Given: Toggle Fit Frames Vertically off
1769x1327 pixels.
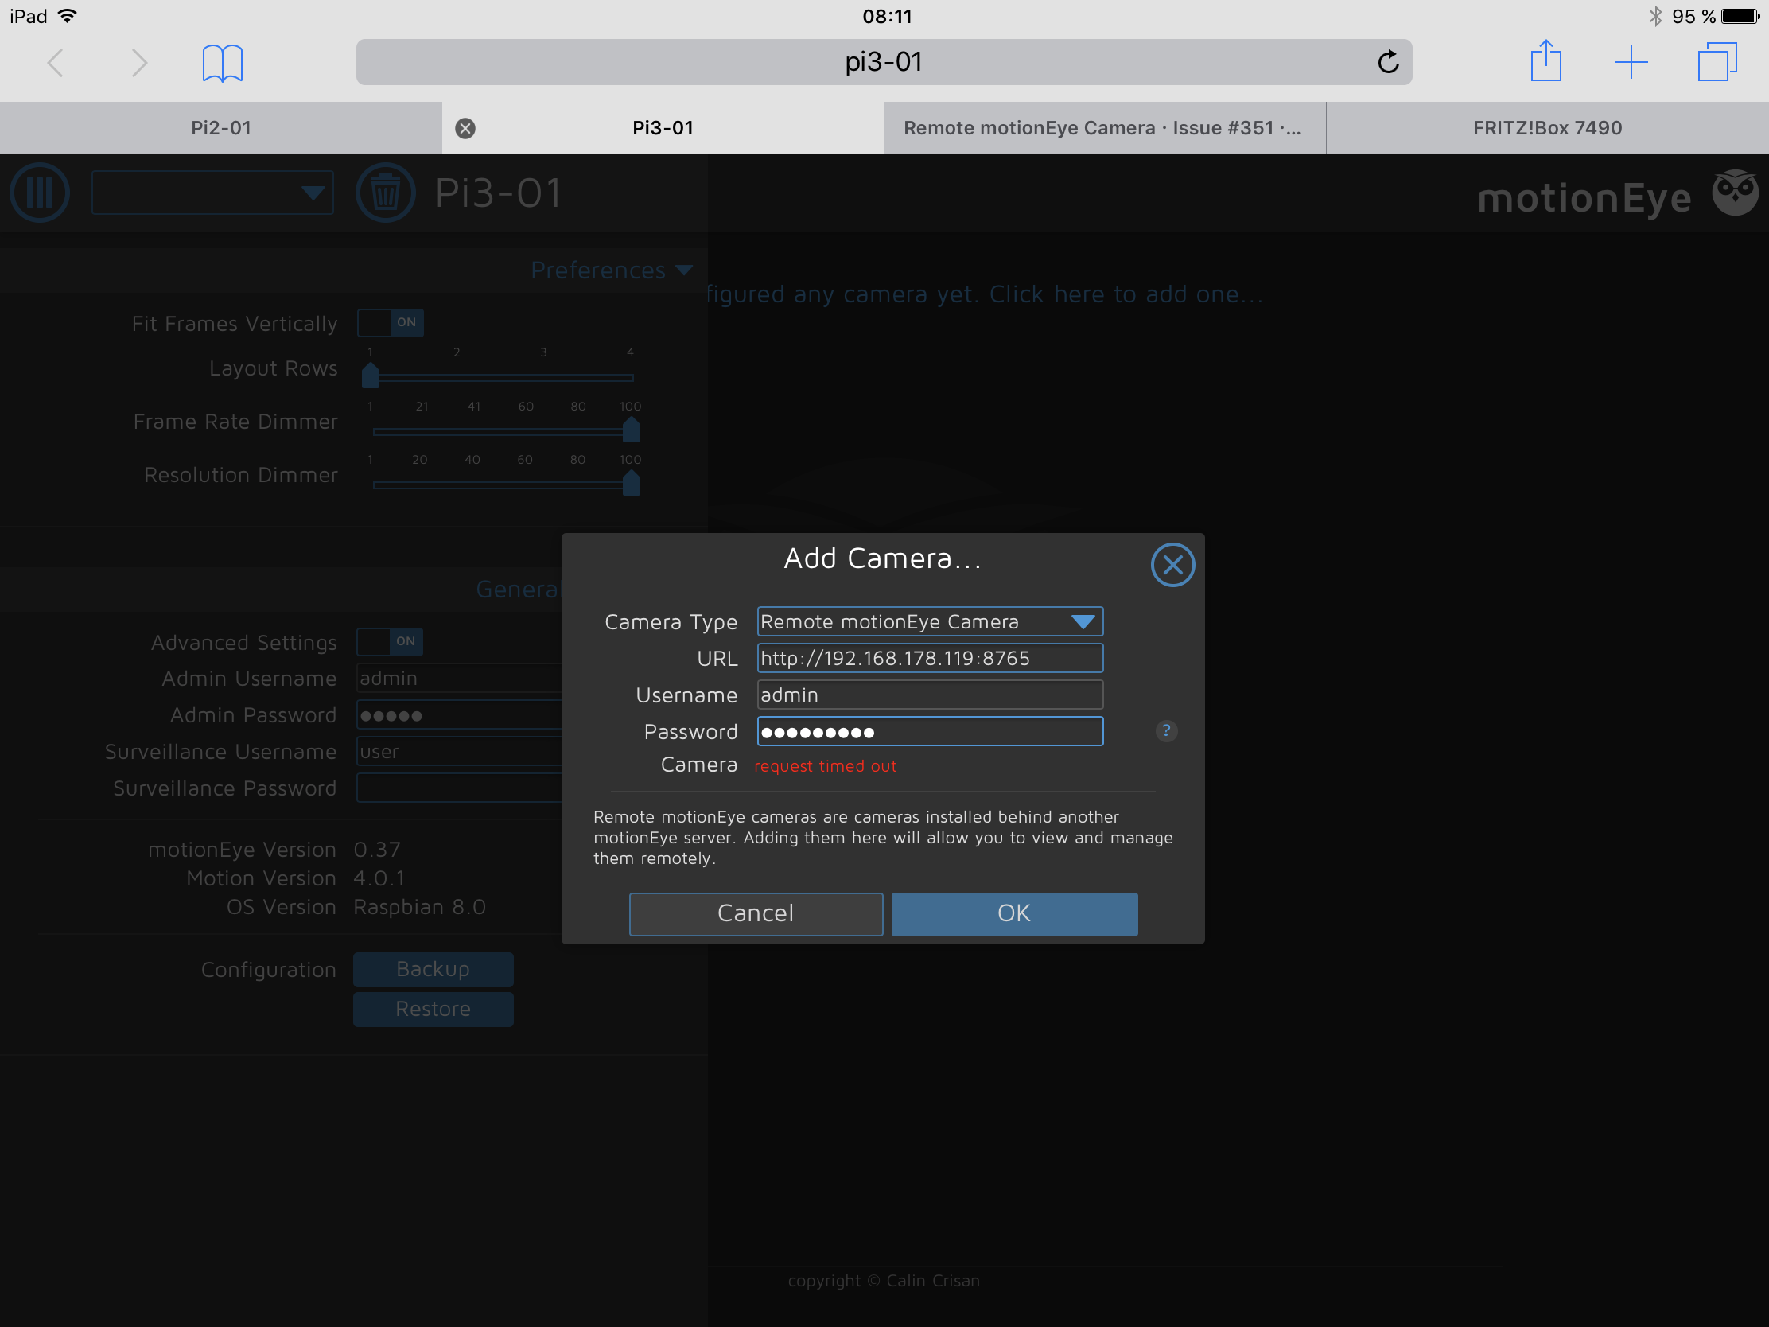Looking at the screenshot, I should (391, 322).
